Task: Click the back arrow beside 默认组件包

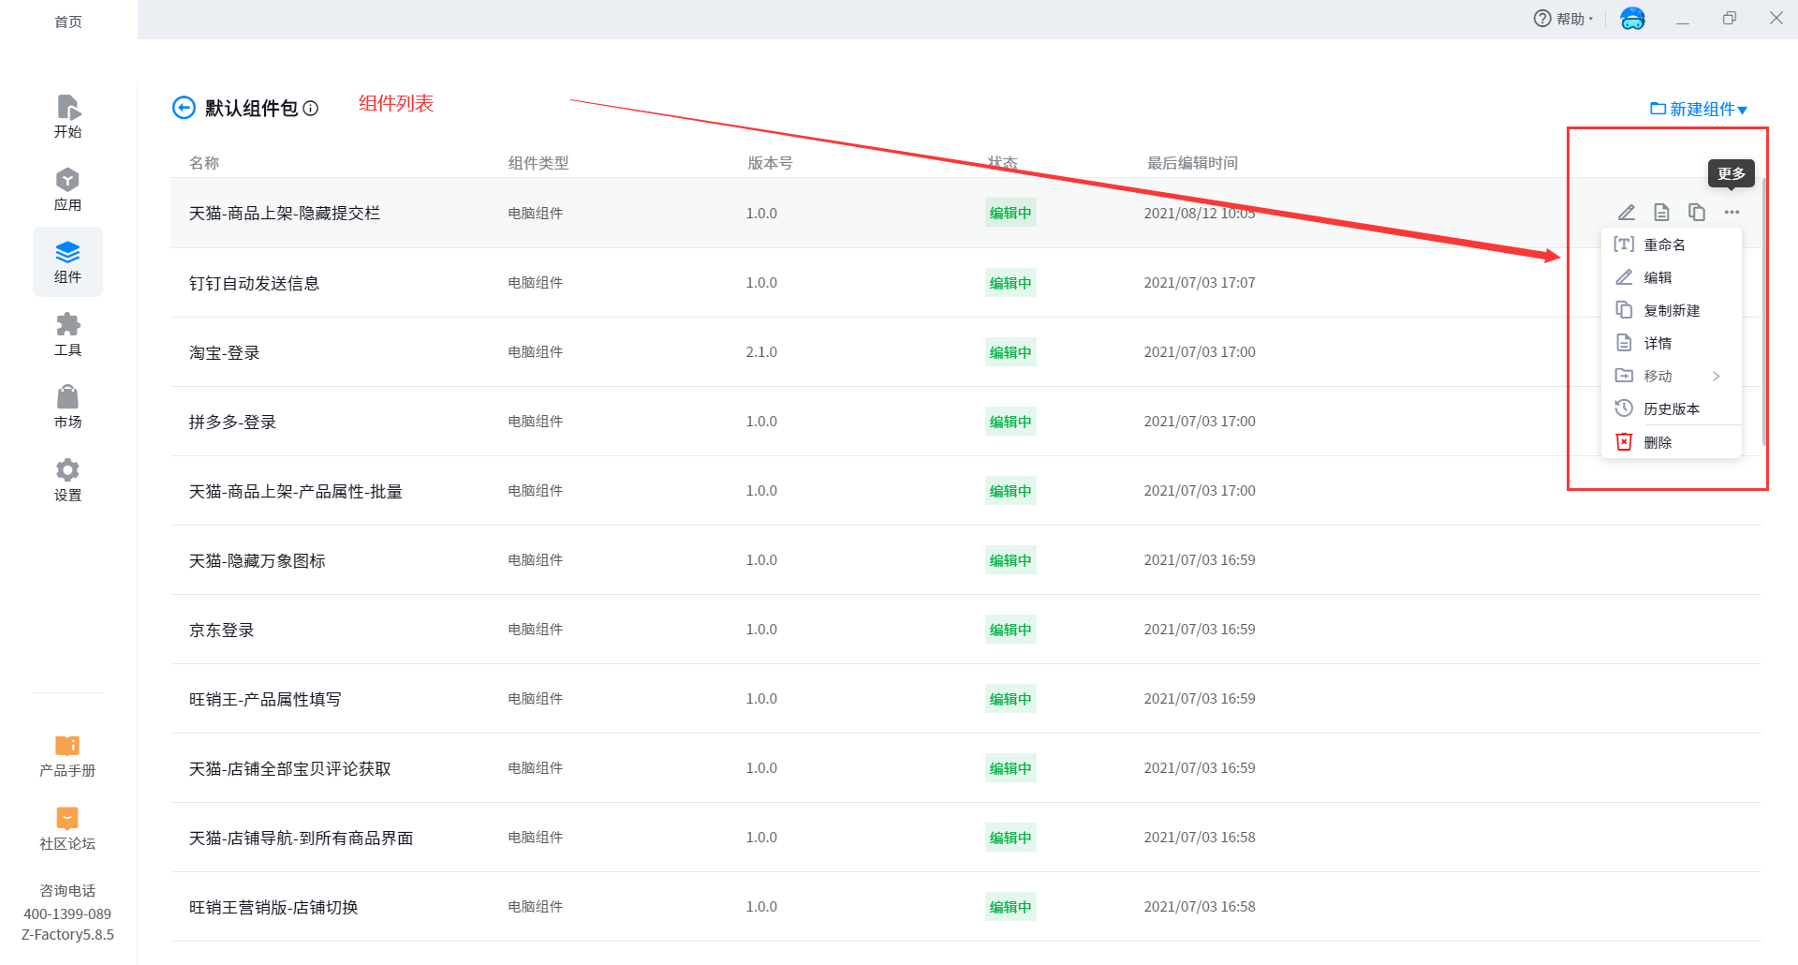Action: click(184, 108)
